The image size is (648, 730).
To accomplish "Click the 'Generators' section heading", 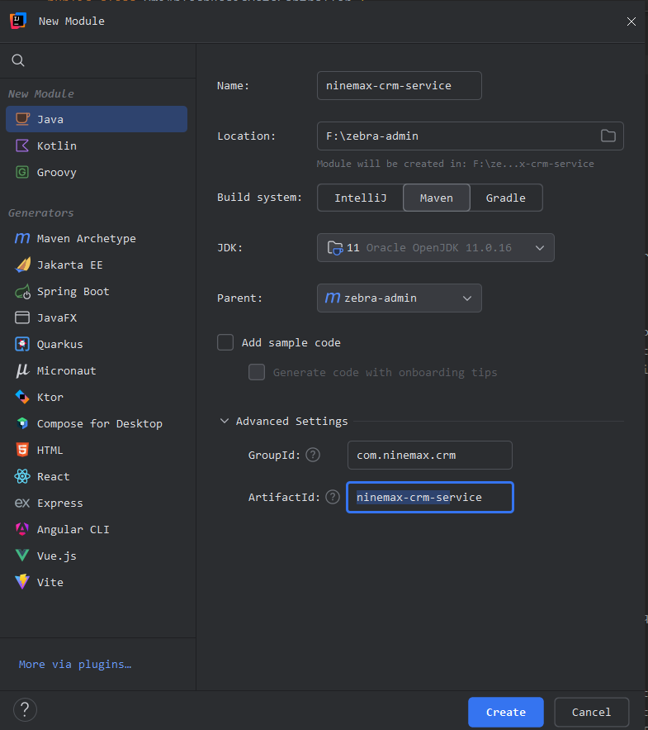I will [41, 212].
